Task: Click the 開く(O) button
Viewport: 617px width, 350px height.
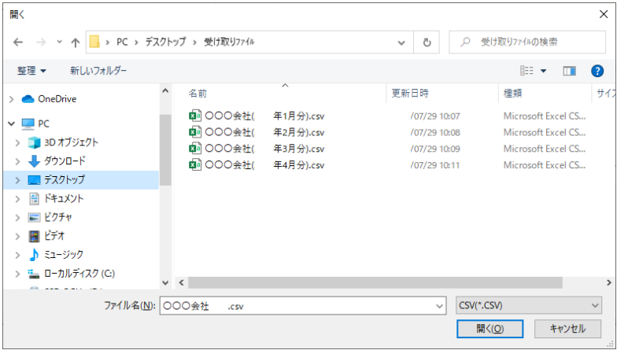Action: (x=490, y=329)
